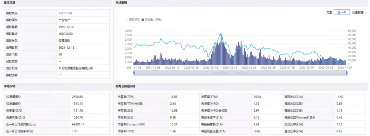
Task: Click the 市现率(TTM) value 26.64
Action: tap(257, 97)
